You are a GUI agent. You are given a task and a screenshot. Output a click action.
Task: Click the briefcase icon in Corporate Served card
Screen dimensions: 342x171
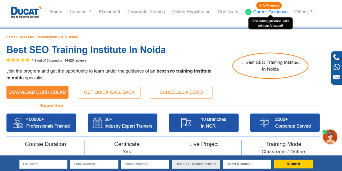[x=264, y=123]
